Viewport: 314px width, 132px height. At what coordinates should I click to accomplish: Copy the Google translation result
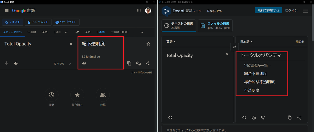tap(129, 63)
